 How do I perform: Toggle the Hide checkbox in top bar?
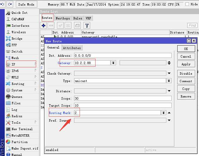pos(187,4)
